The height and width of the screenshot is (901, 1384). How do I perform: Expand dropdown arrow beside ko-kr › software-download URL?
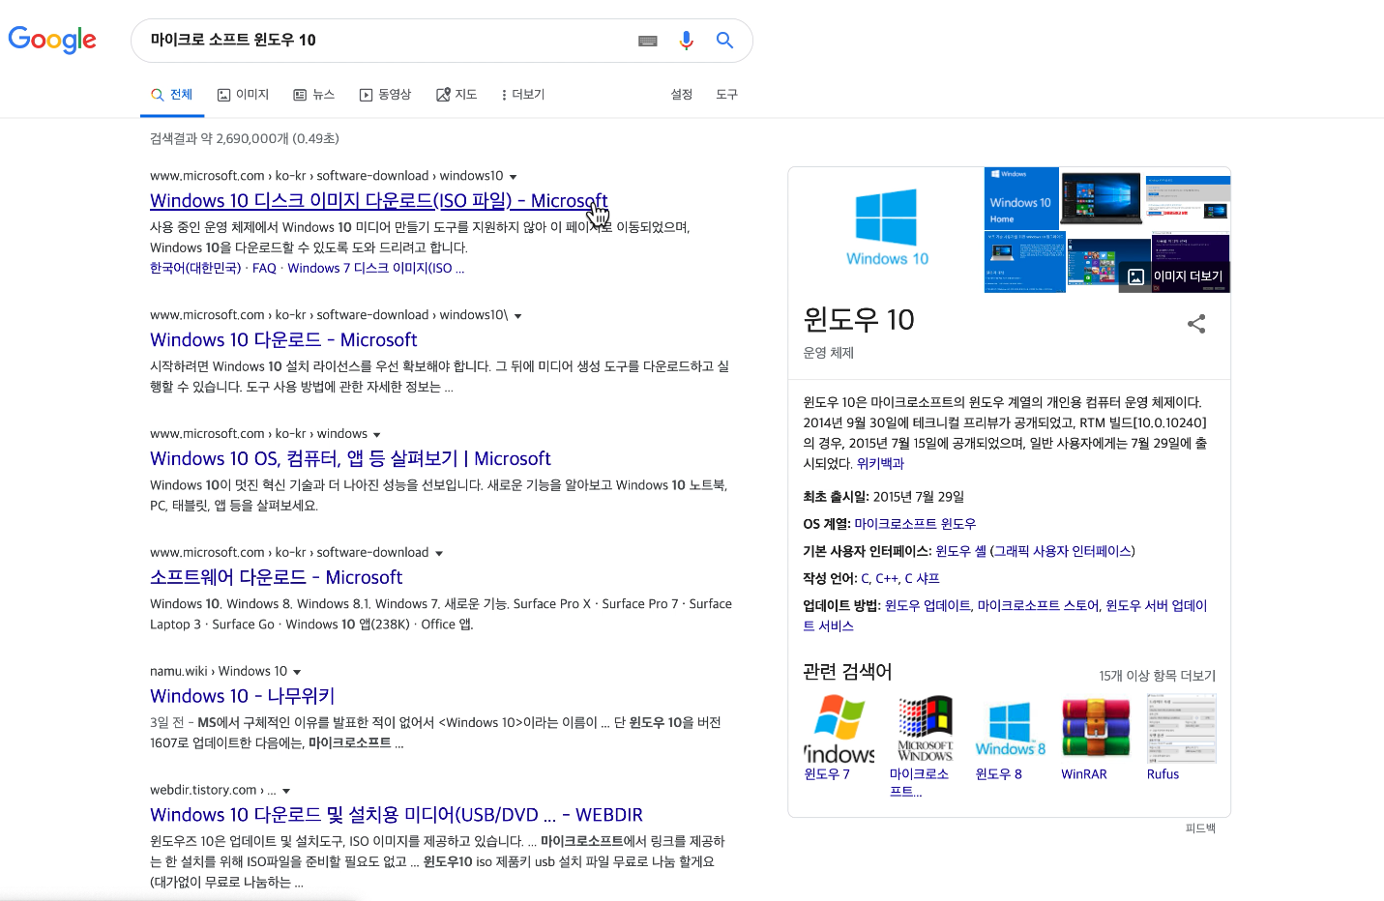tap(438, 554)
